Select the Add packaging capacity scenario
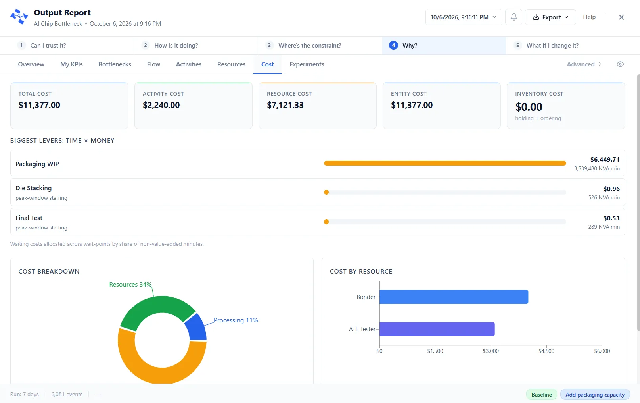Image resolution: width=640 pixels, height=403 pixels. point(595,395)
